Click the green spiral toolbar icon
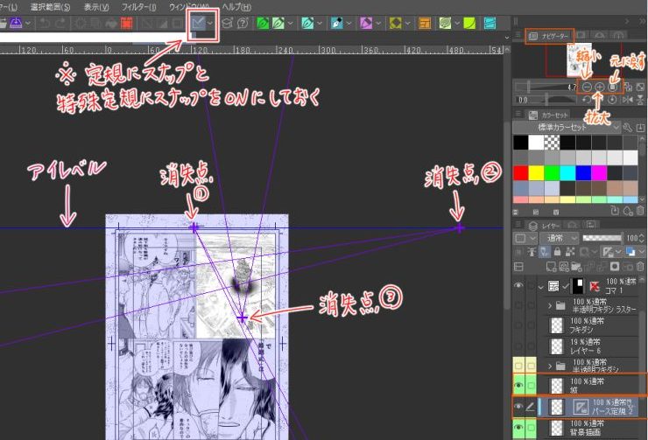Viewport: 648px width, 440px height. point(445,23)
